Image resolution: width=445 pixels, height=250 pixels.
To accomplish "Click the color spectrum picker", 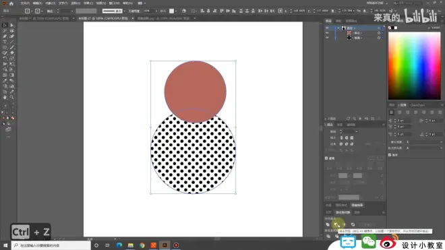I will point(415,65).
